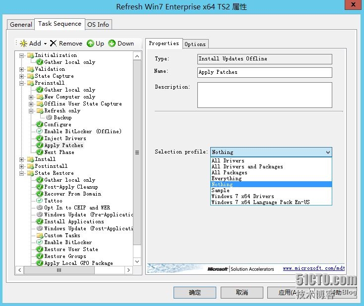Click the tree's scroll-up arrow
The image size is (364, 306).
[137, 56]
